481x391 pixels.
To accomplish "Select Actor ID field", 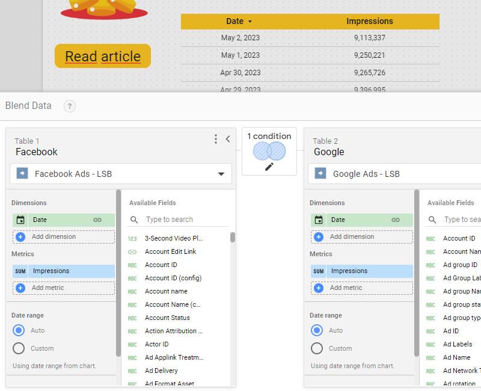I will click(157, 344).
